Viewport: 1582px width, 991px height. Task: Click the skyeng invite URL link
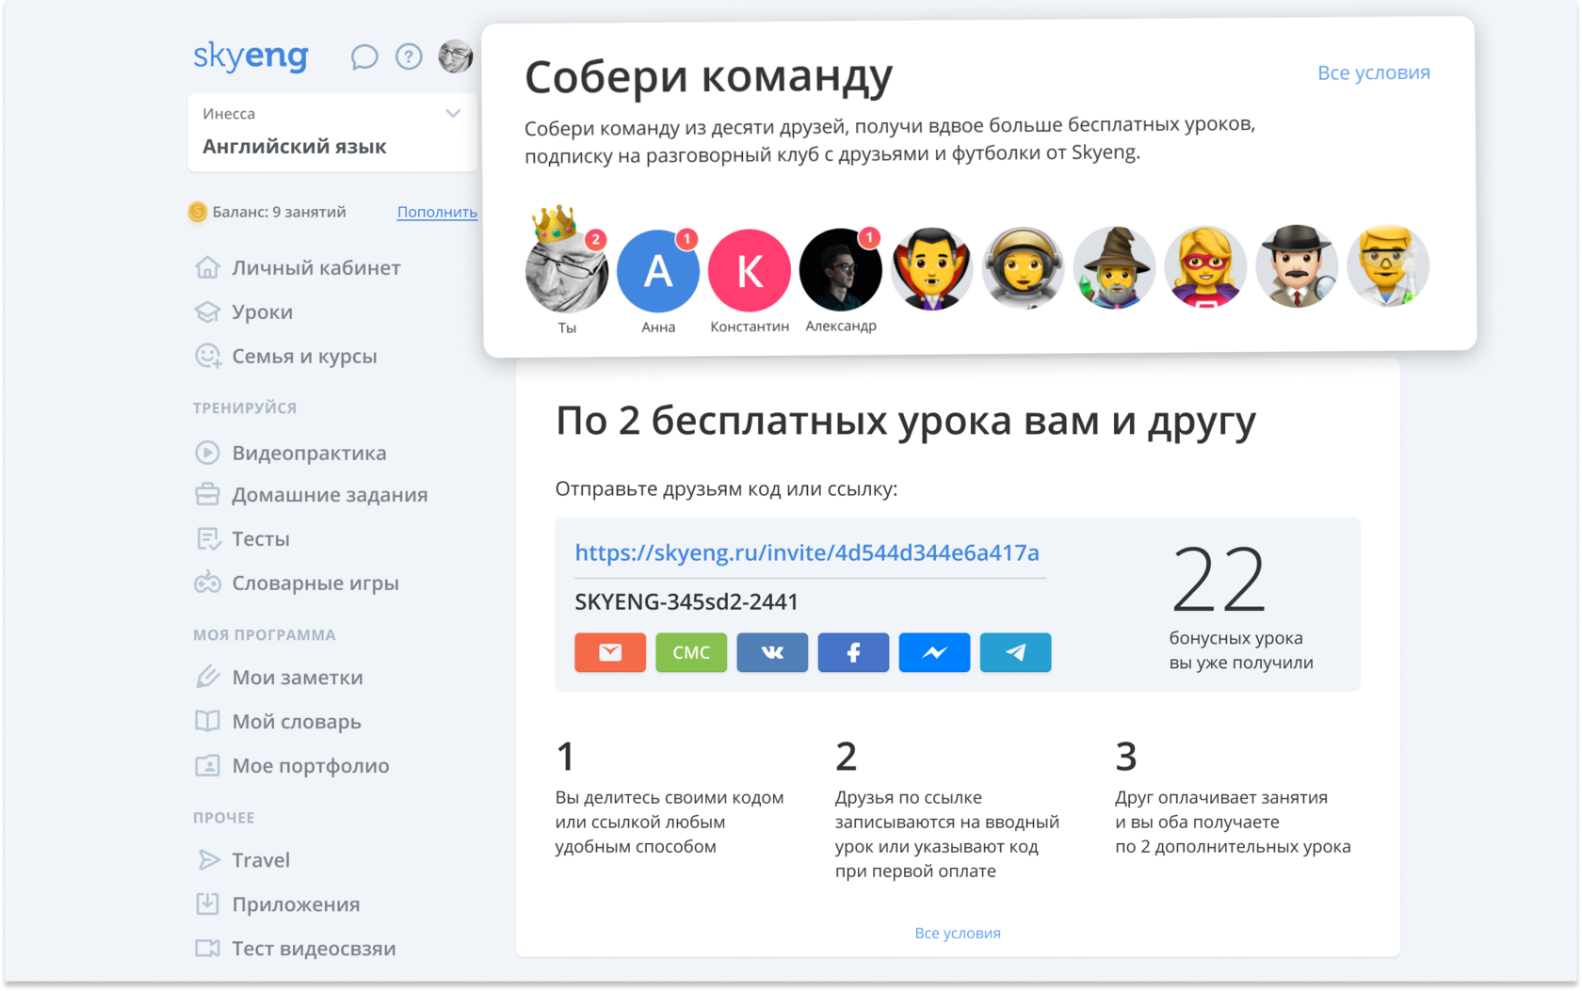coord(807,552)
